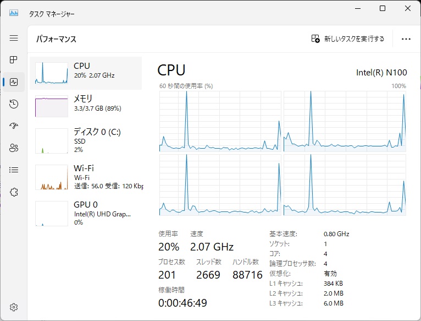Open the hamburger navigation menu
The width and height of the screenshot is (421, 321).
[x=14, y=39]
